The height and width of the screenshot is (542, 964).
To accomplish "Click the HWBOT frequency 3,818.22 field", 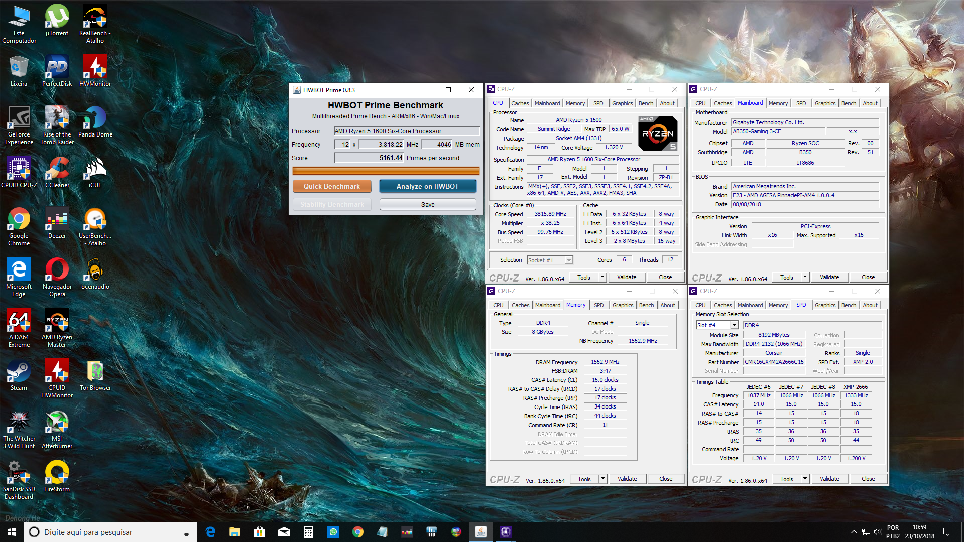I will click(x=381, y=145).
